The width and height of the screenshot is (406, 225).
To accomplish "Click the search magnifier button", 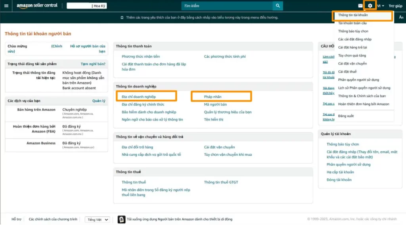I will click(278, 6).
